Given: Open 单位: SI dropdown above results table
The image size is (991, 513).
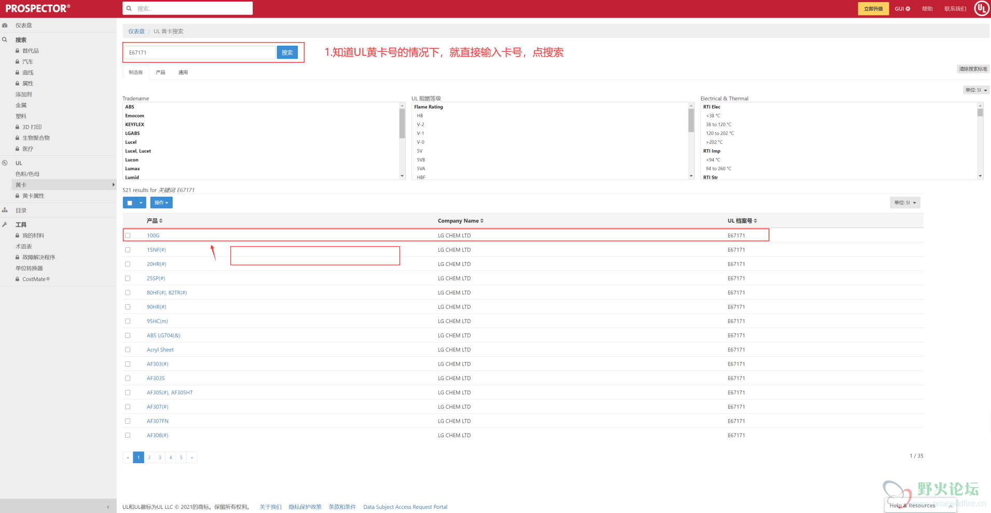Looking at the screenshot, I should (905, 203).
